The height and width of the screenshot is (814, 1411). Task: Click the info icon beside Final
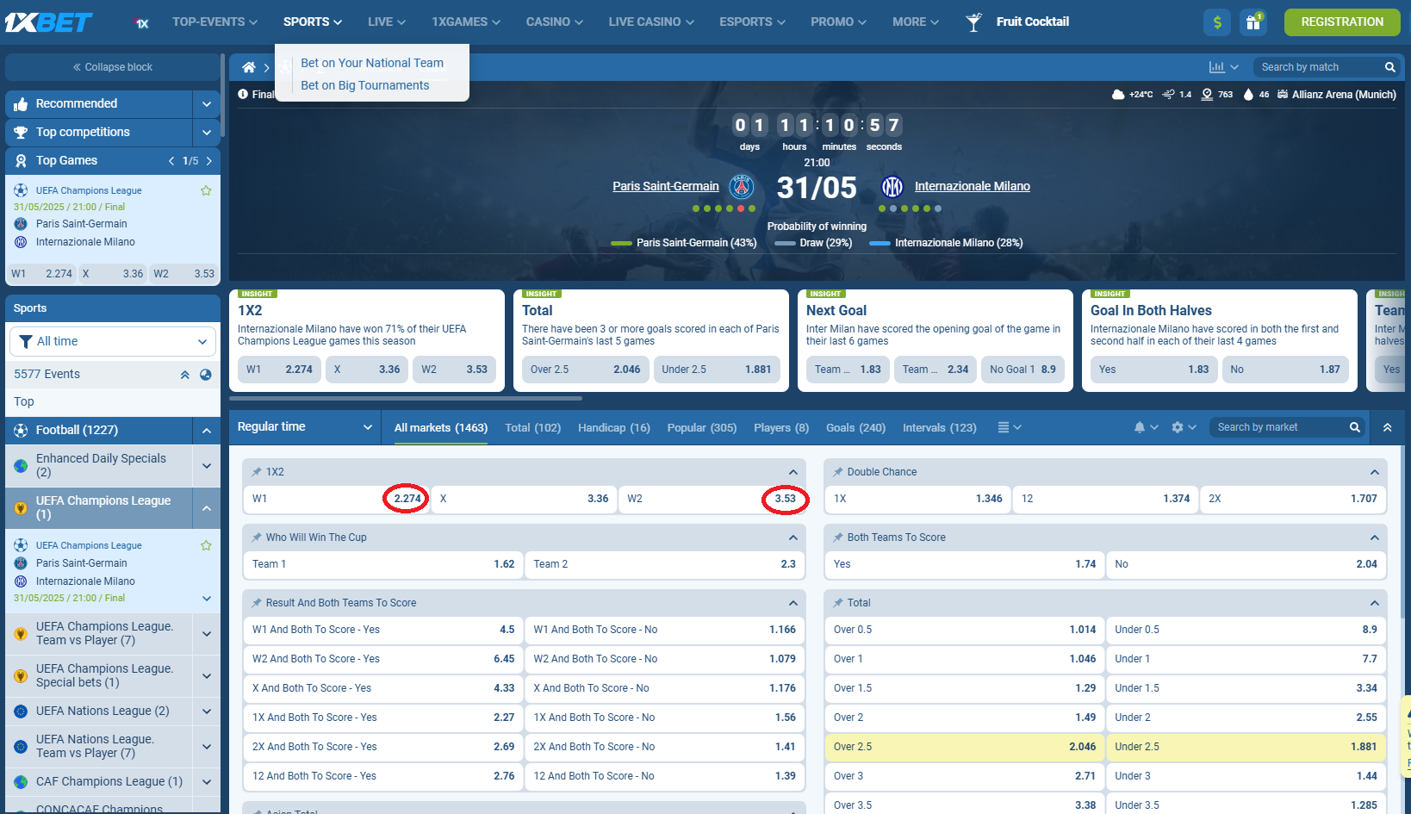point(243,94)
